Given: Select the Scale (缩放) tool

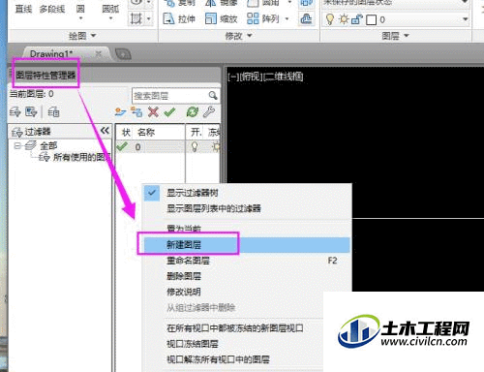Looking at the screenshot, I should [x=221, y=18].
